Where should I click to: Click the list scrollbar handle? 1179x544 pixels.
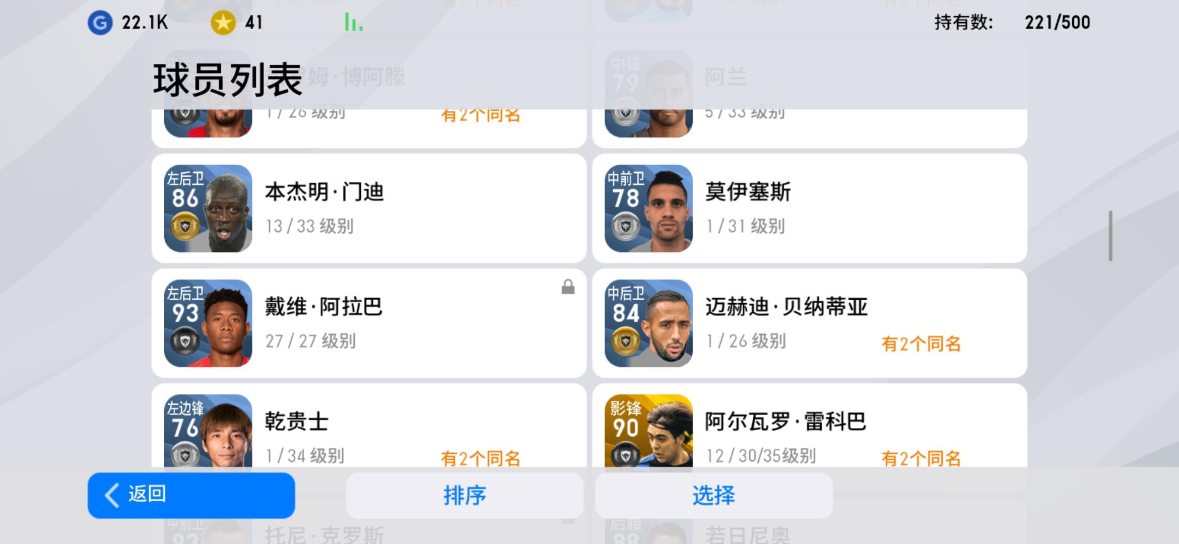[1110, 236]
